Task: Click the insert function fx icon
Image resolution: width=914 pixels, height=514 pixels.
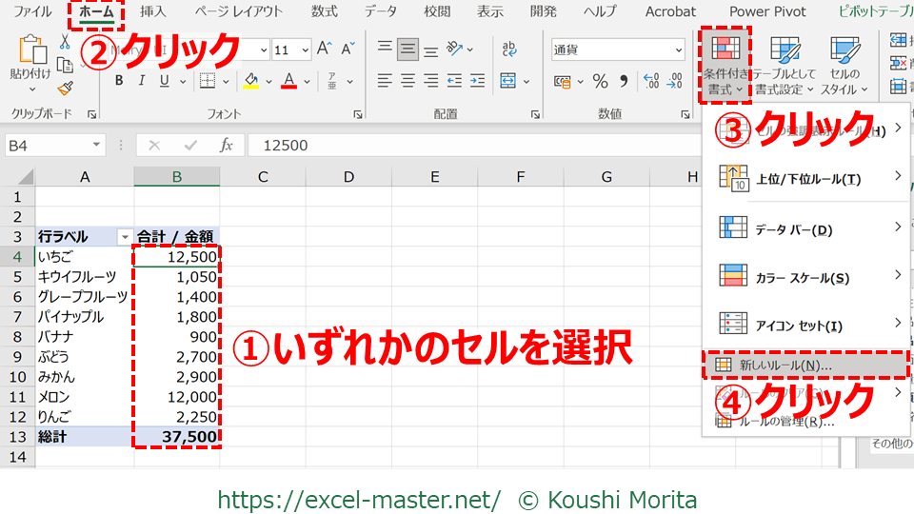Action: point(226,146)
